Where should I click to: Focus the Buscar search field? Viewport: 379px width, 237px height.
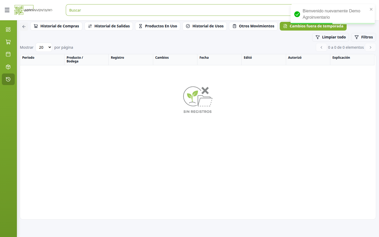click(179, 10)
